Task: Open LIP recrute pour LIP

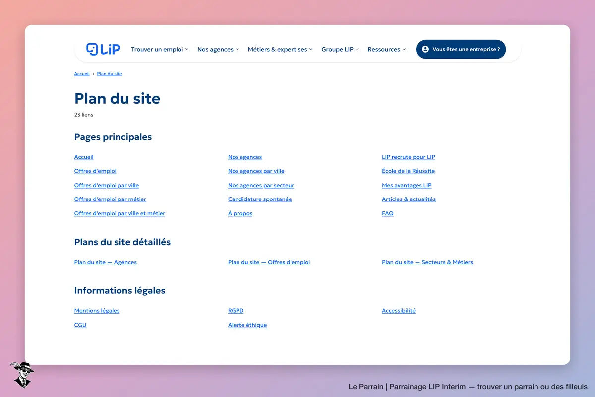Action: [409, 157]
